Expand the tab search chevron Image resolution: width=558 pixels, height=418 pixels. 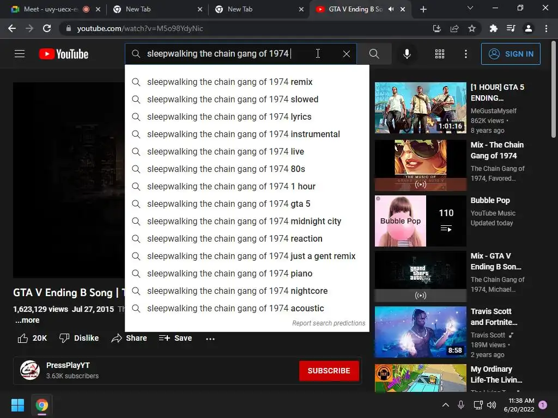pyautogui.click(x=470, y=8)
